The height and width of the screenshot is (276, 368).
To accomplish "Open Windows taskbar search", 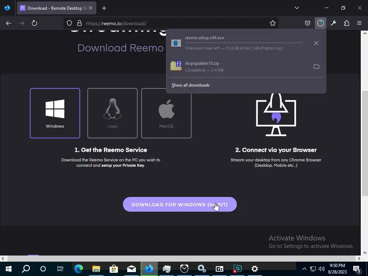I will 26,269.
